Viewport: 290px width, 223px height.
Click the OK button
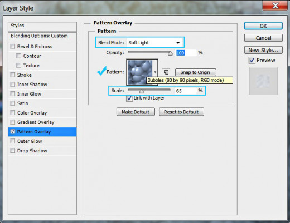[x=263, y=26]
